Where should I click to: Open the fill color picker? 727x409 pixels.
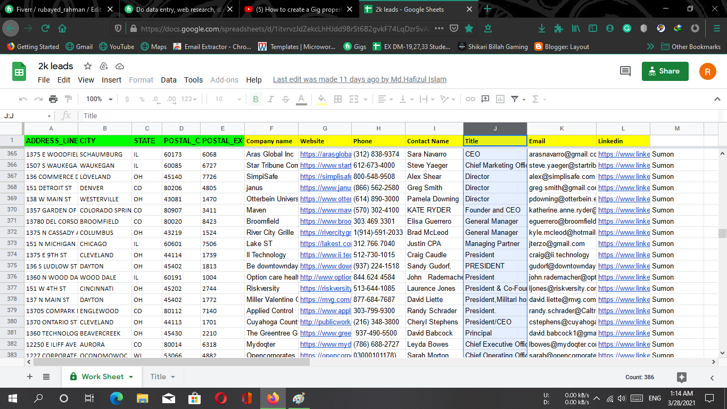click(x=321, y=99)
